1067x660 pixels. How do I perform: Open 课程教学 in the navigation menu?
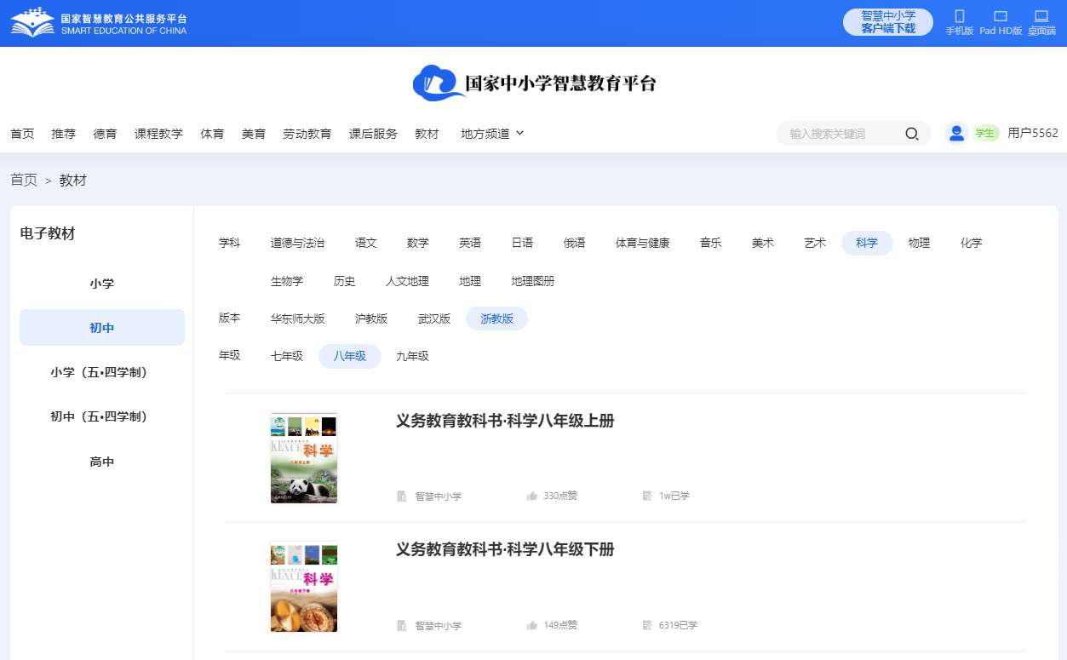coord(158,134)
